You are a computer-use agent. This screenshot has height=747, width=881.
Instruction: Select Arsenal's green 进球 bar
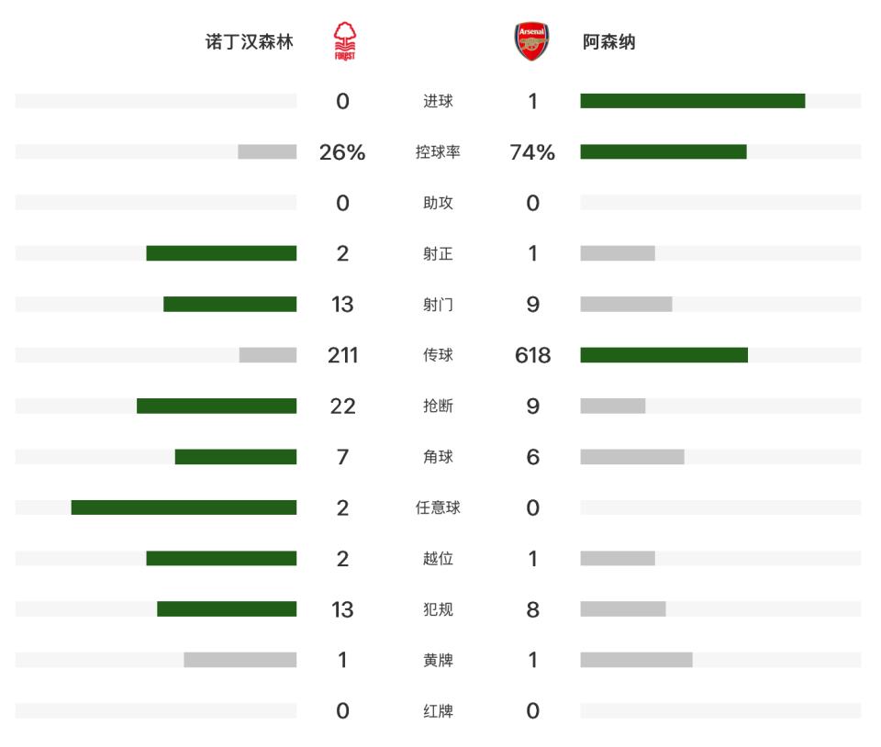[x=692, y=101]
